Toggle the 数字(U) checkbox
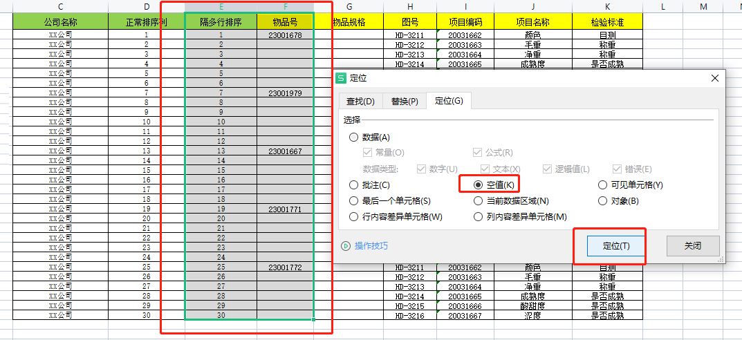 point(421,169)
